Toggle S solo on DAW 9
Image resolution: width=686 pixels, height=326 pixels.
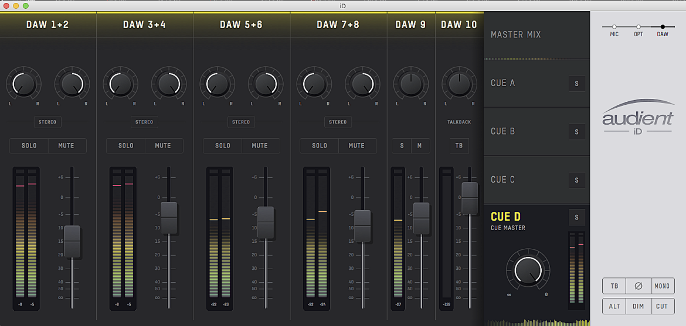402,146
